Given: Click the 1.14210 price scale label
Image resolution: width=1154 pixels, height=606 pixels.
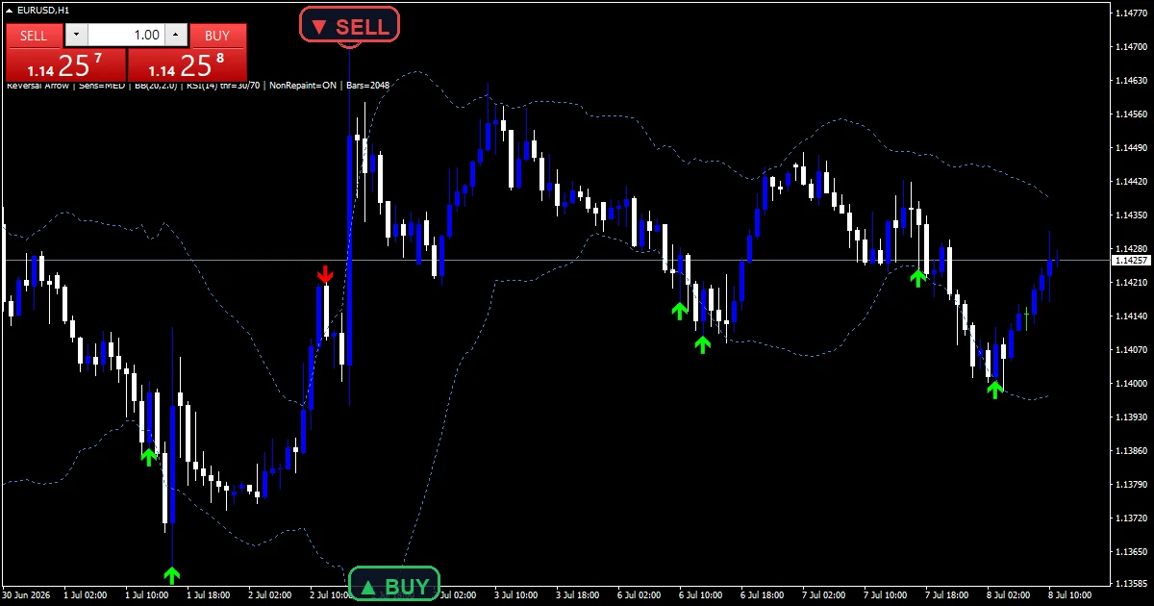Looking at the screenshot, I should click(1131, 282).
